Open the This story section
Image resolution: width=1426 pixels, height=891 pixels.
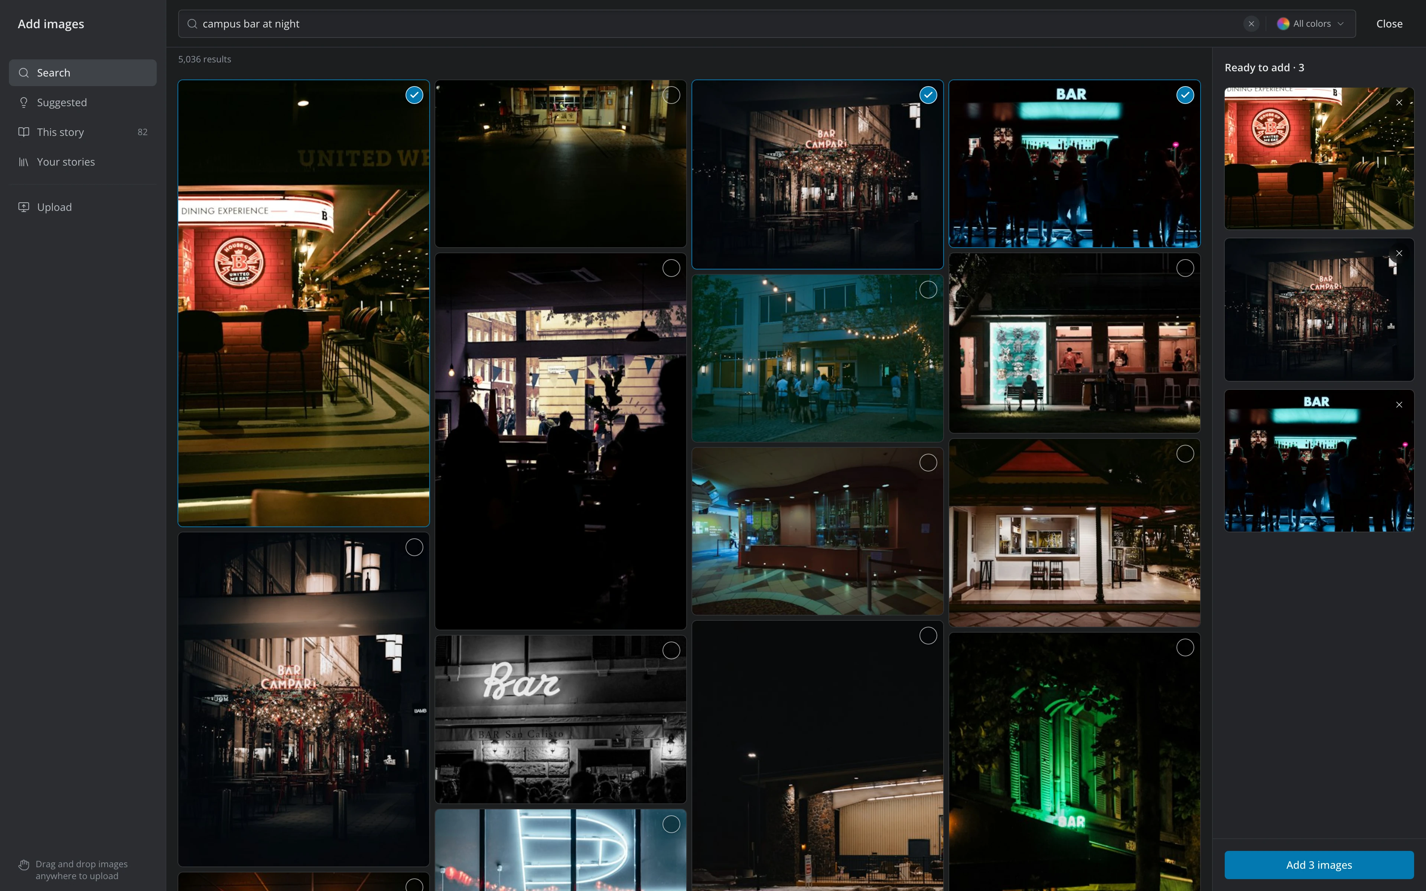82,131
